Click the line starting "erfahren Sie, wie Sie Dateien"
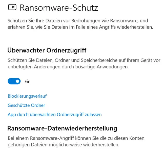This screenshot has height=154, width=162. [80, 27]
